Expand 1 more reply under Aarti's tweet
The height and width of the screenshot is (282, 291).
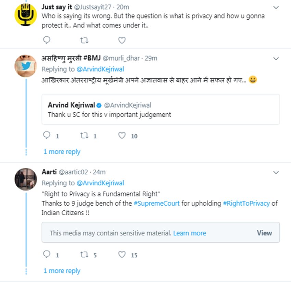[62, 271]
